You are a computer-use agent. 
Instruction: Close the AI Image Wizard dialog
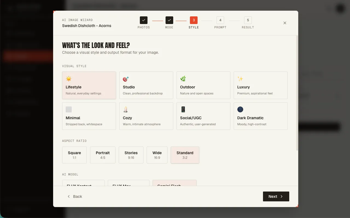tap(285, 23)
